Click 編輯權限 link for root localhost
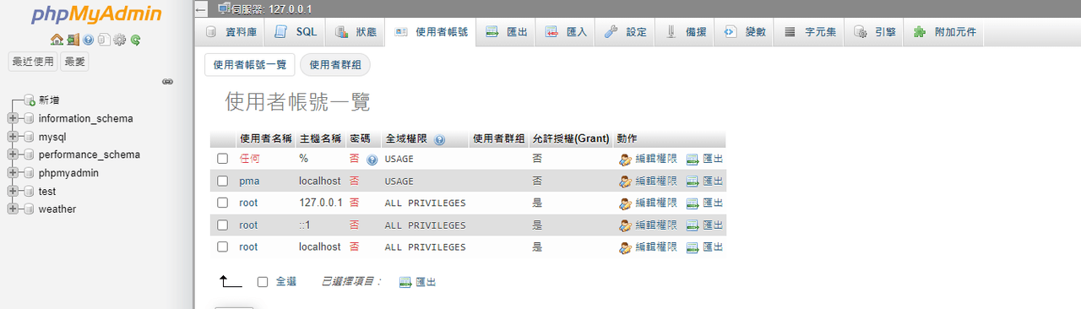The height and width of the screenshot is (309, 1081). pos(656,247)
